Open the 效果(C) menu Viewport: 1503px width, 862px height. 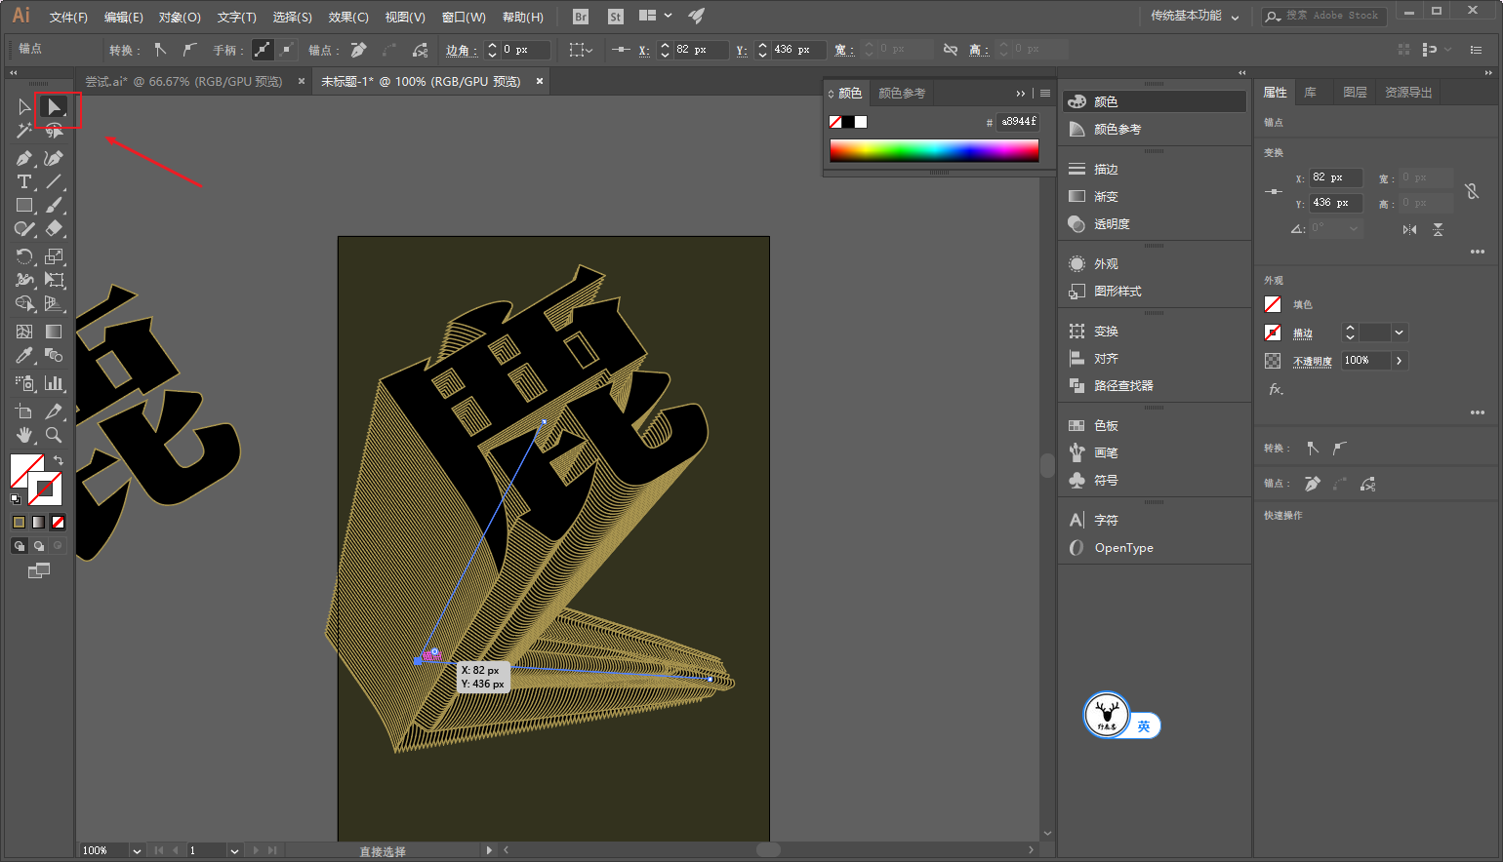(x=348, y=18)
